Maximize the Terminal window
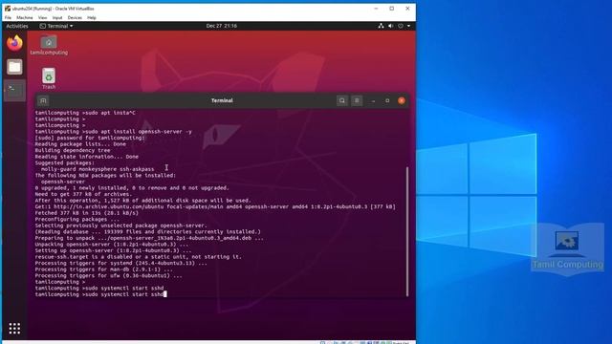The width and height of the screenshot is (612, 344). 387,100
